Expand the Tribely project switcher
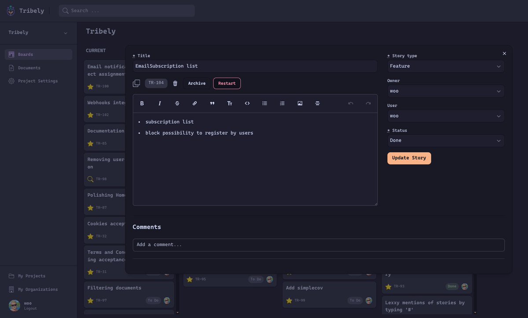528x318 pixels. click(38, 33)
